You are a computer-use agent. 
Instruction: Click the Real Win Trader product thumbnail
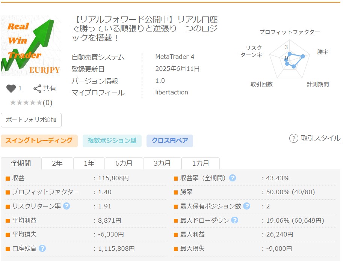30,46
